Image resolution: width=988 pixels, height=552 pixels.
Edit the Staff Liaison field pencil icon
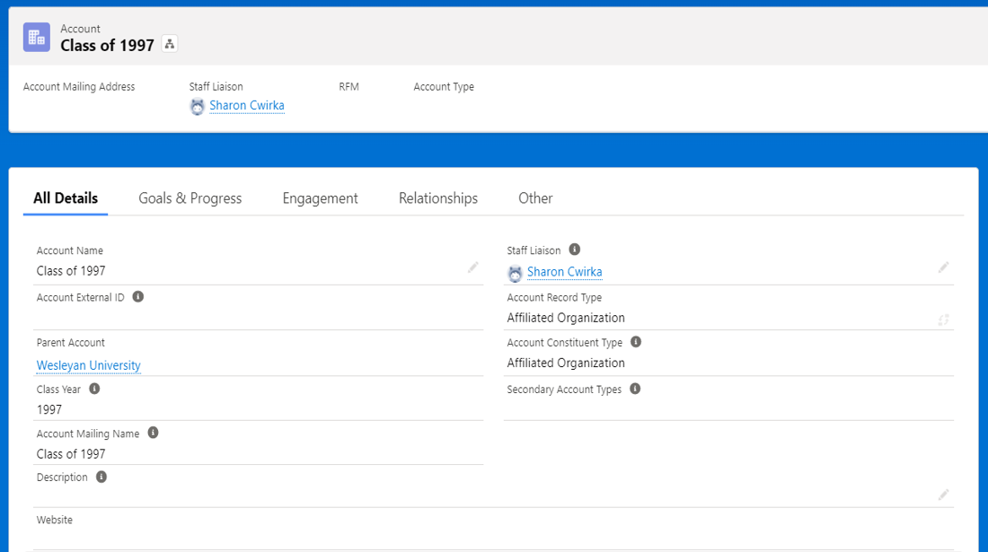[x=943, y=267]
